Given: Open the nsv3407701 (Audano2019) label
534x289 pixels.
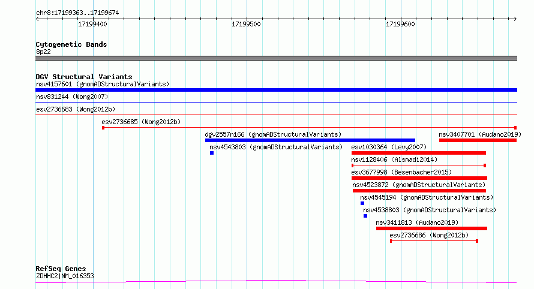Looking at the screenshot, I should [x=480, y=134].
